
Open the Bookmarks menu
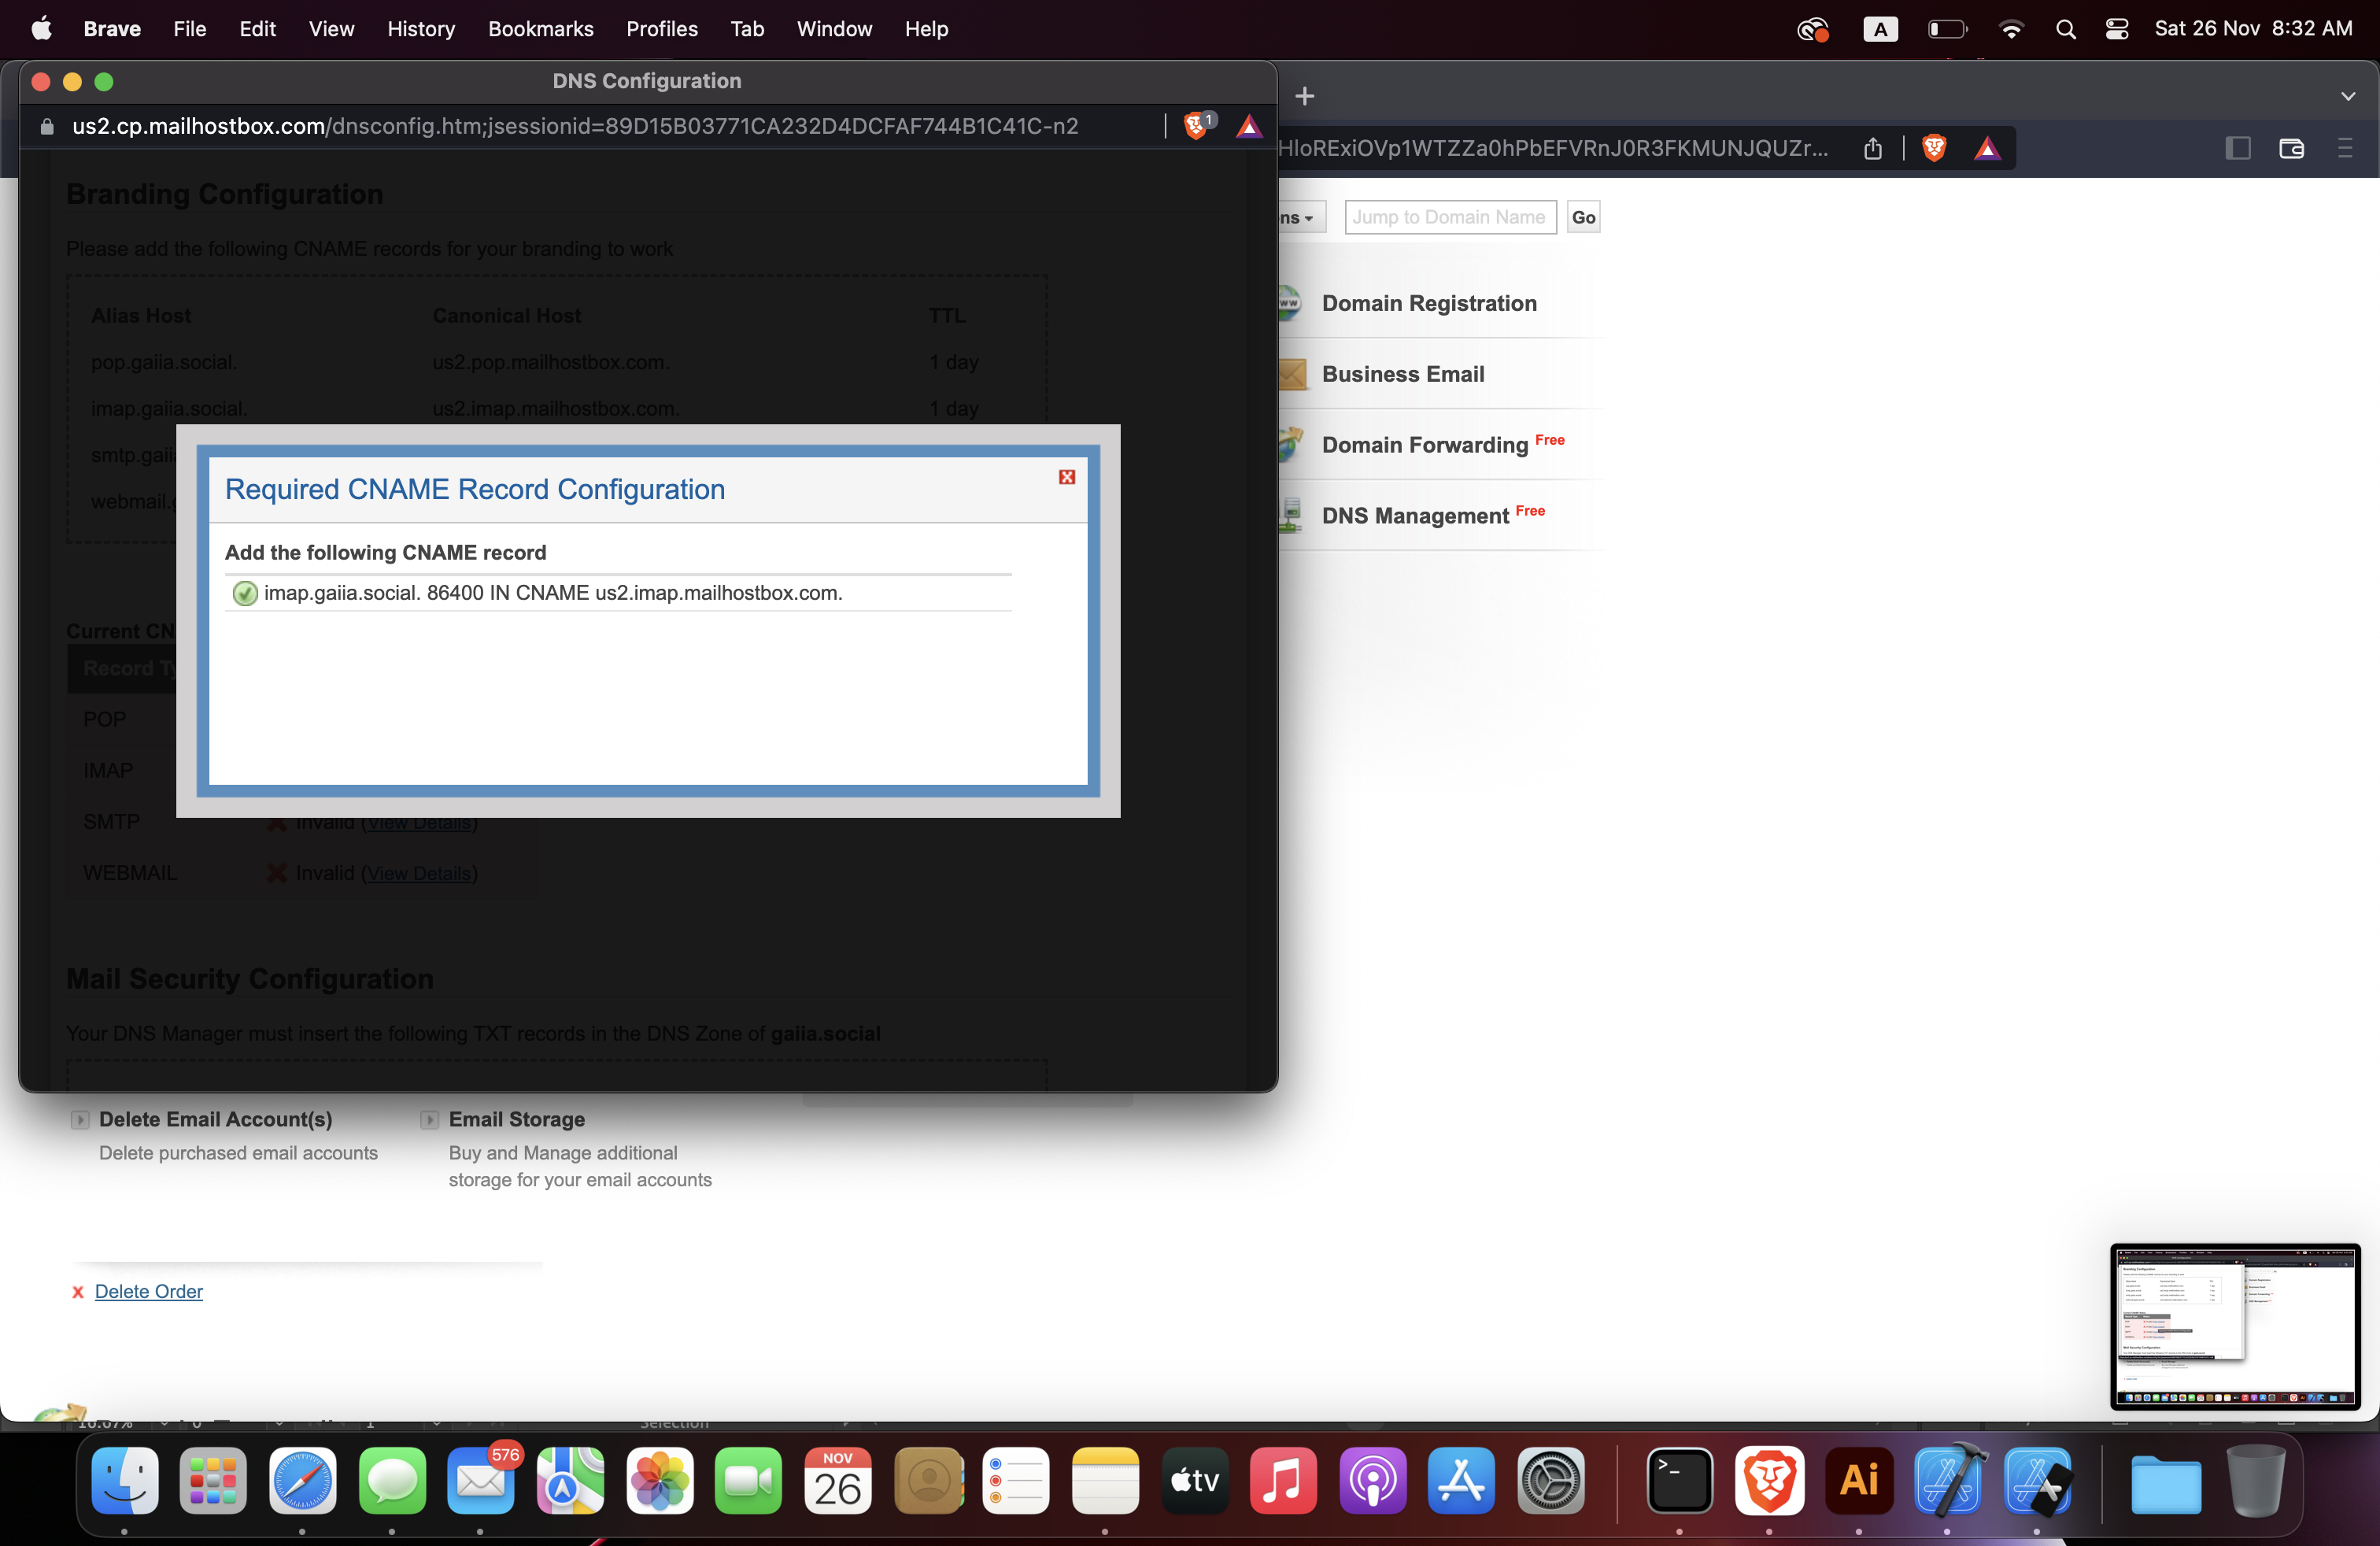click(540, 29)
